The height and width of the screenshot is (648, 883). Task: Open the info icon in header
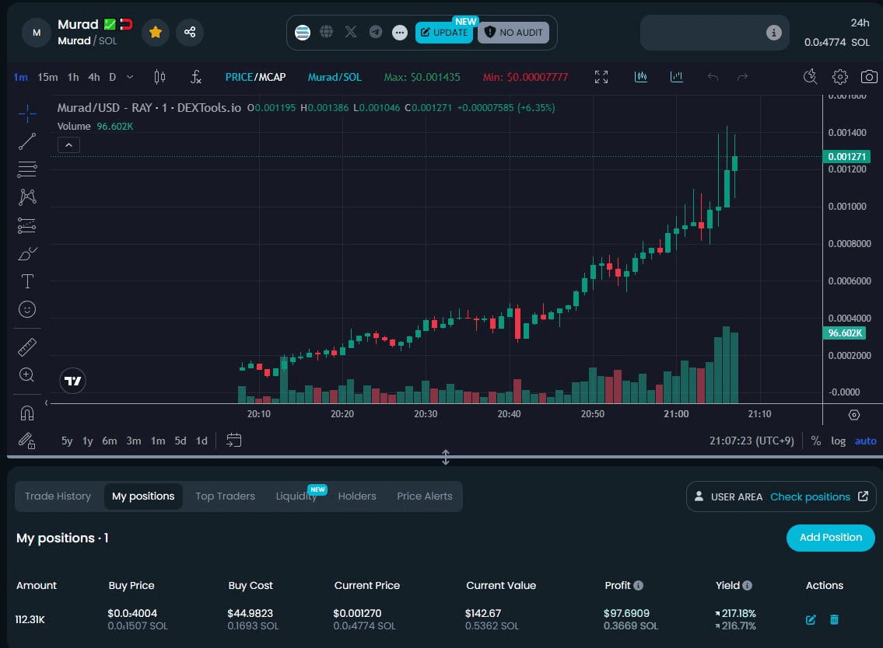click(x=774, y=33)
